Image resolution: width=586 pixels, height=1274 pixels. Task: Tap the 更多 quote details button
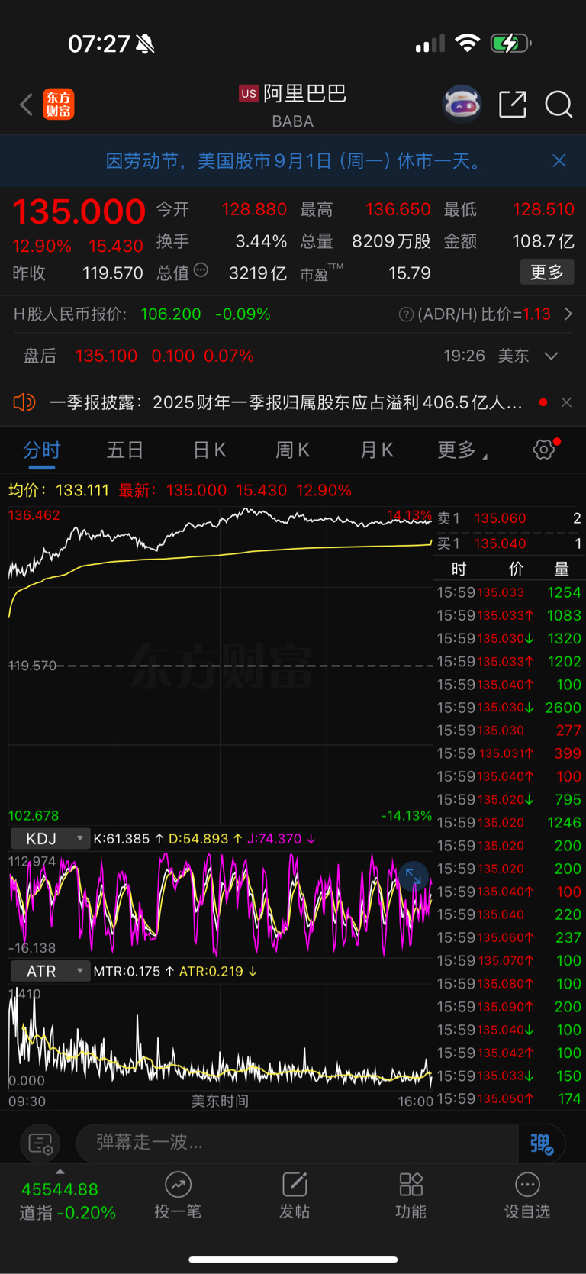tap(547, 272)
